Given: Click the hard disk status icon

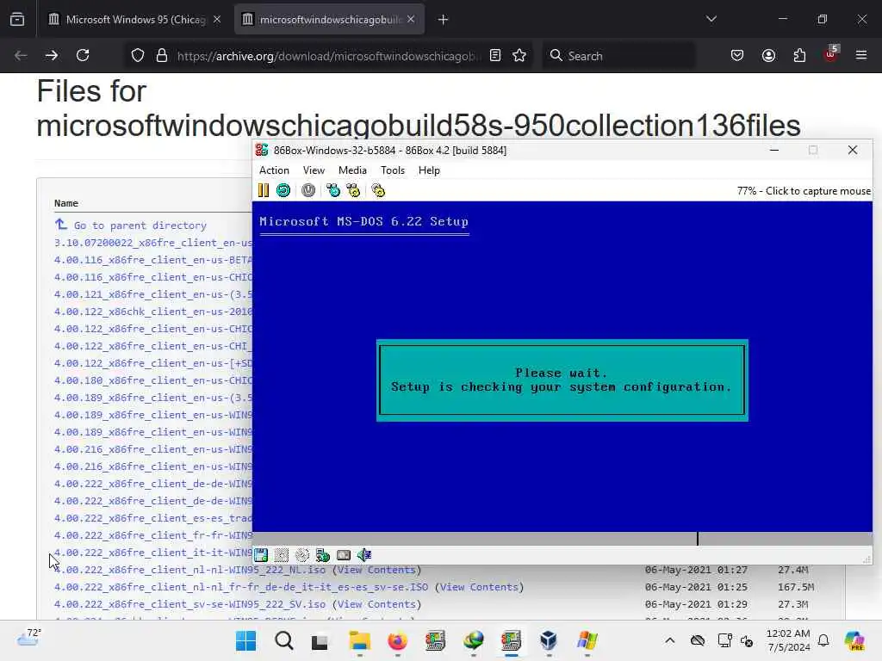Looking at the screenshot, I should [343, 555].
